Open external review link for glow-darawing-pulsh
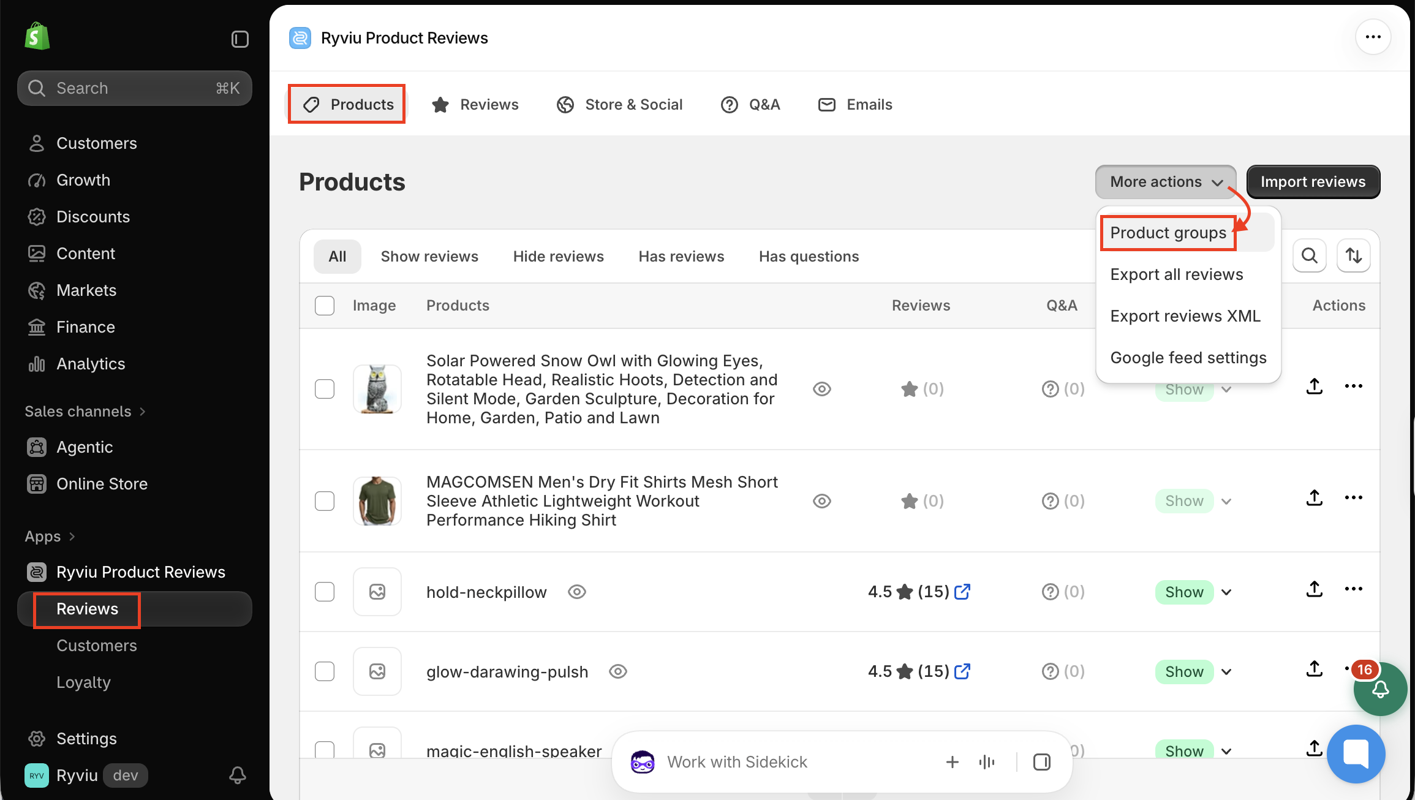This screenshot has width=1415, height=800. 962,671
